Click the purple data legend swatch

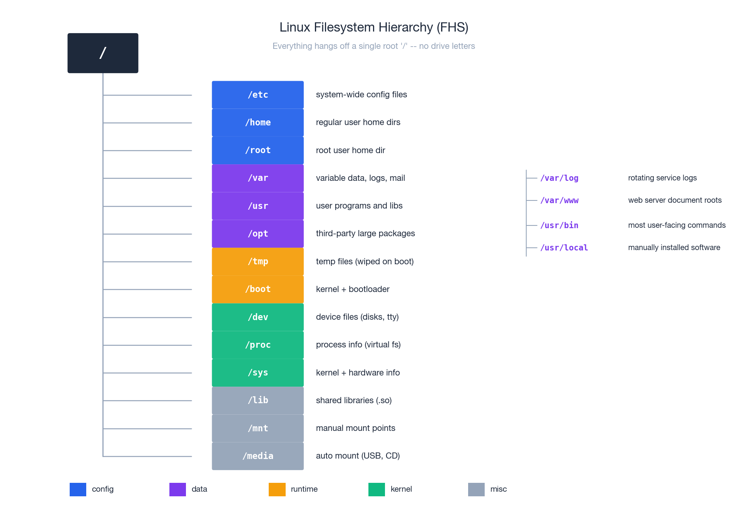177,489
